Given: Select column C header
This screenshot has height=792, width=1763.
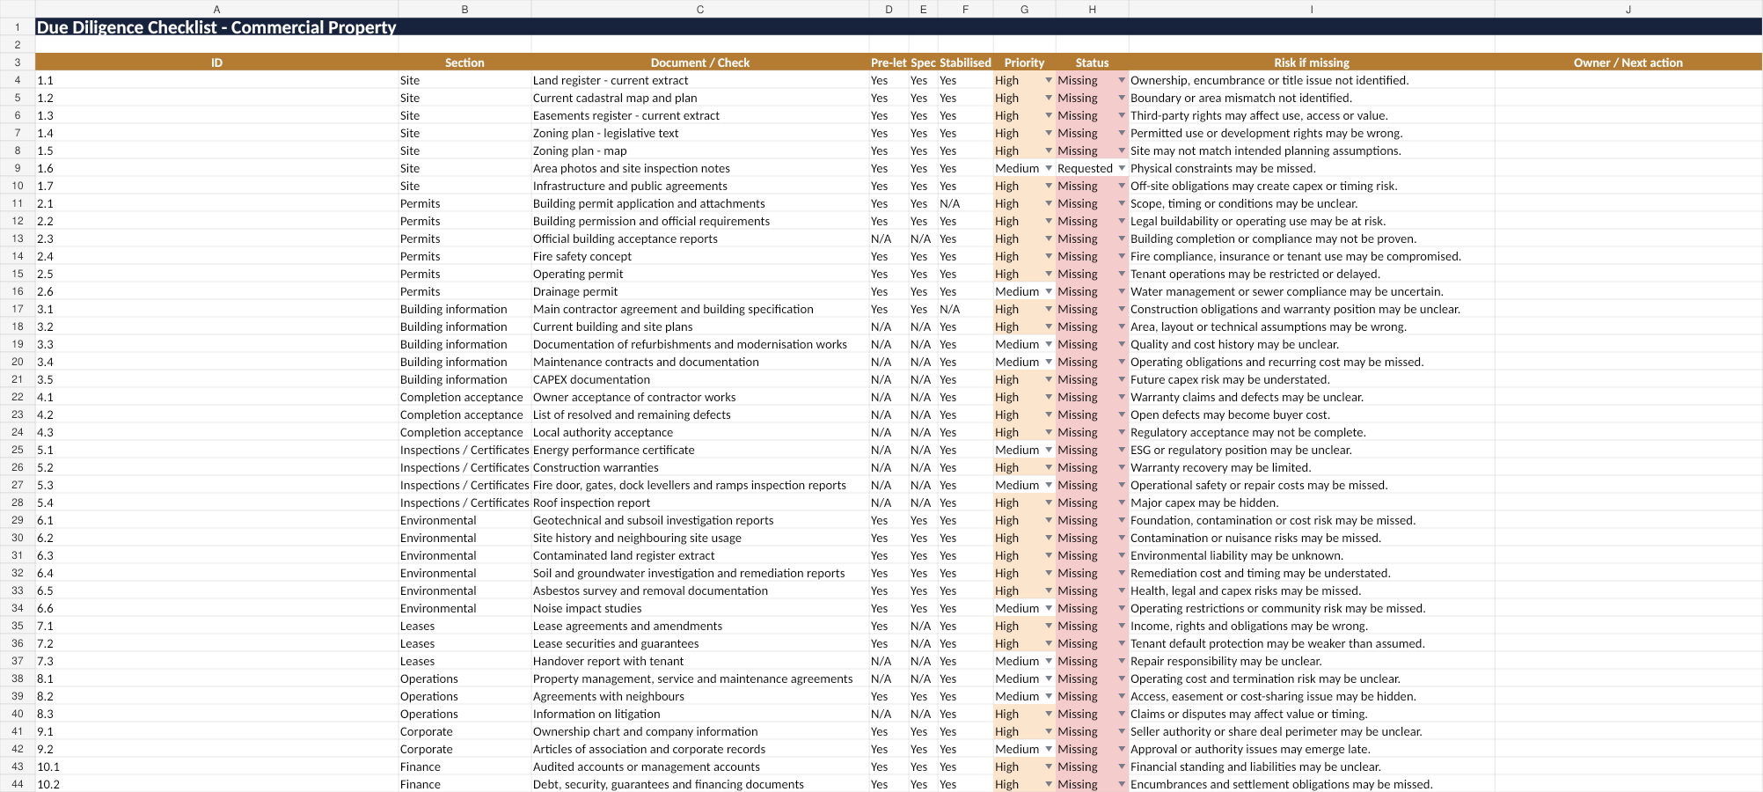Looking at the screenshot, I should pos(700,9).
